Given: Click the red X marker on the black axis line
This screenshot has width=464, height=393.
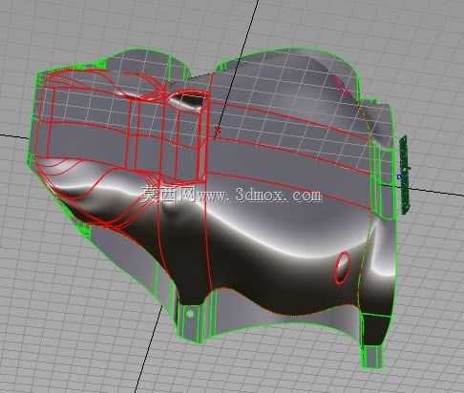Looking at the screenshot, I should [x=218, y=130].
